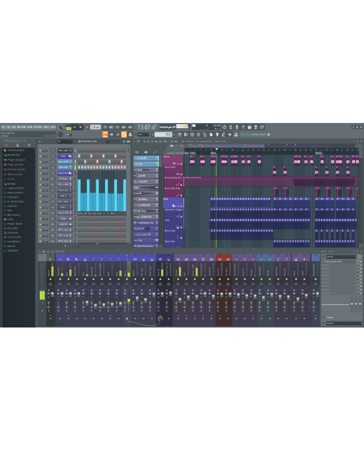
Task: Toggle the metronome icon
Action: pos(106,127)
